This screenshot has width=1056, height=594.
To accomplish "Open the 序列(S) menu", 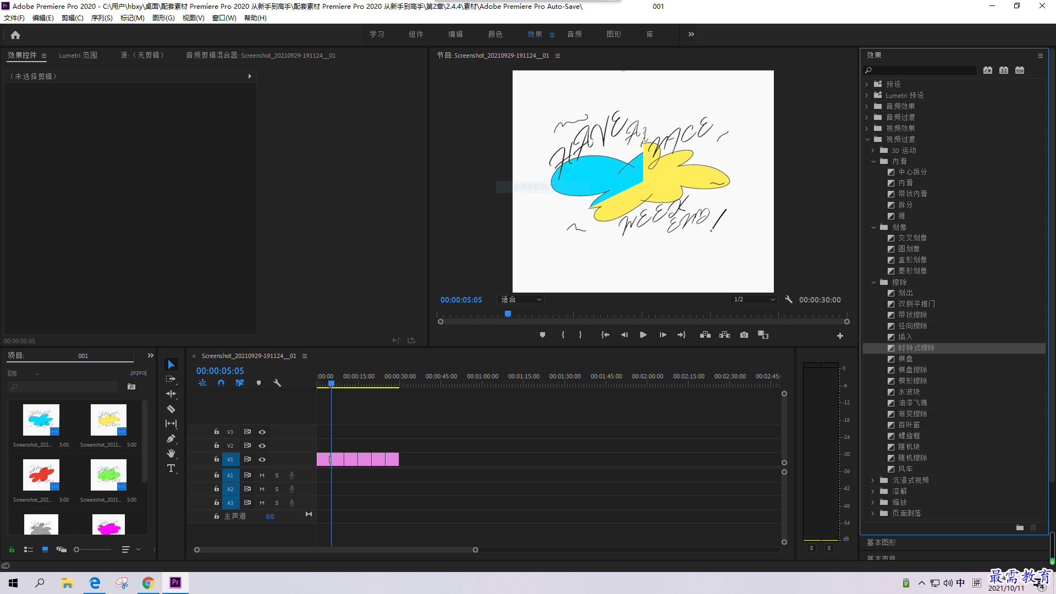I will pyautogui.click(x=102, y=18).
